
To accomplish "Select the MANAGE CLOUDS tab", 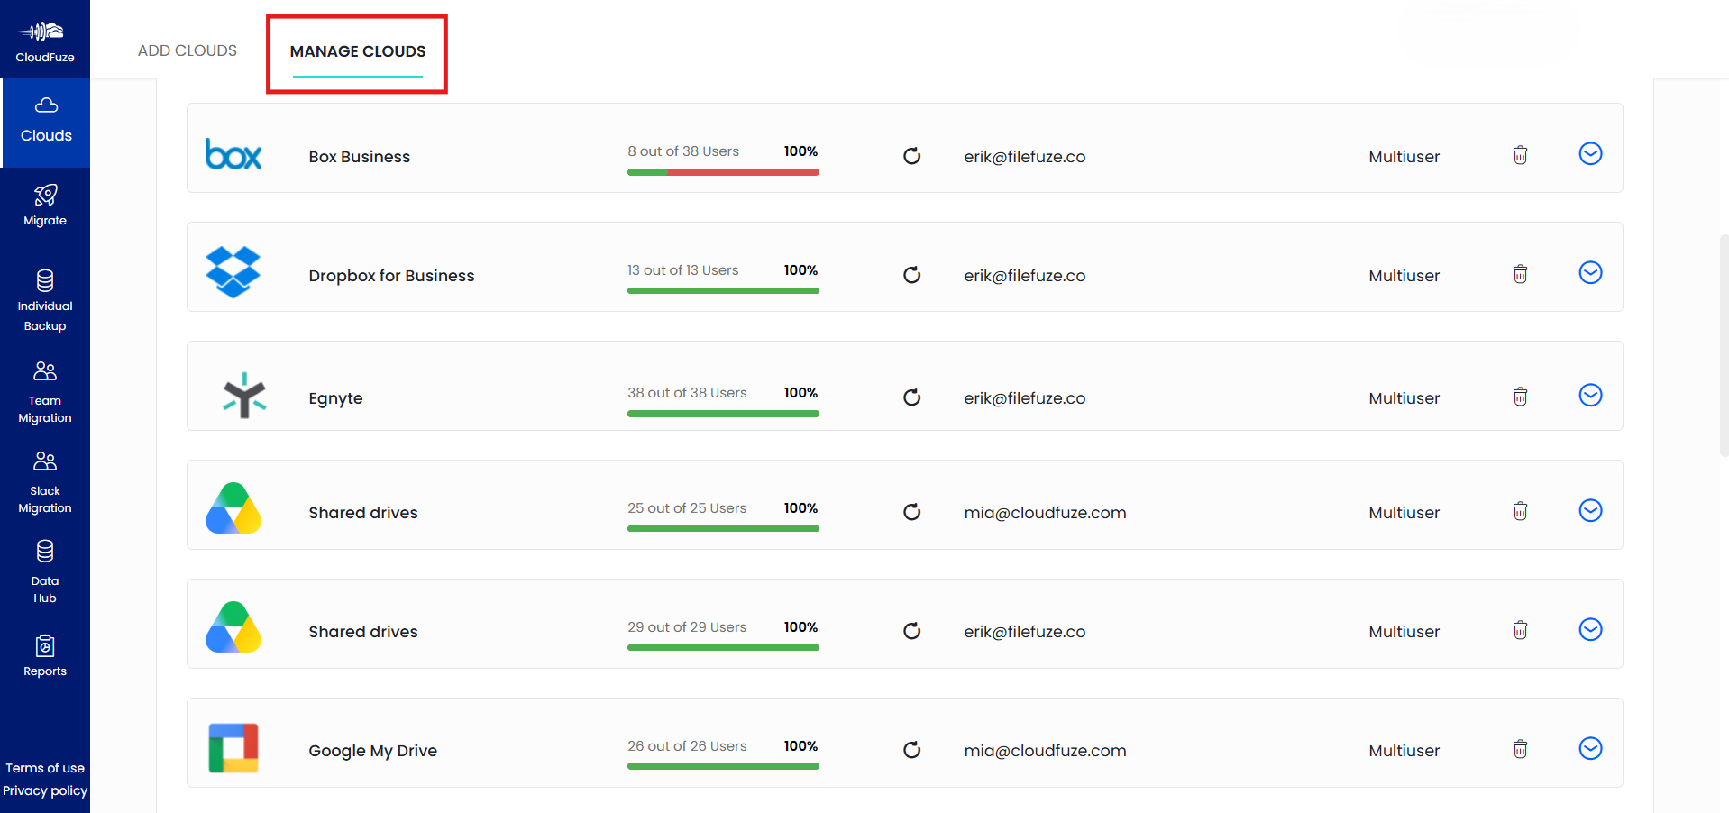I will pyautogui.click(x=358, y=51).
